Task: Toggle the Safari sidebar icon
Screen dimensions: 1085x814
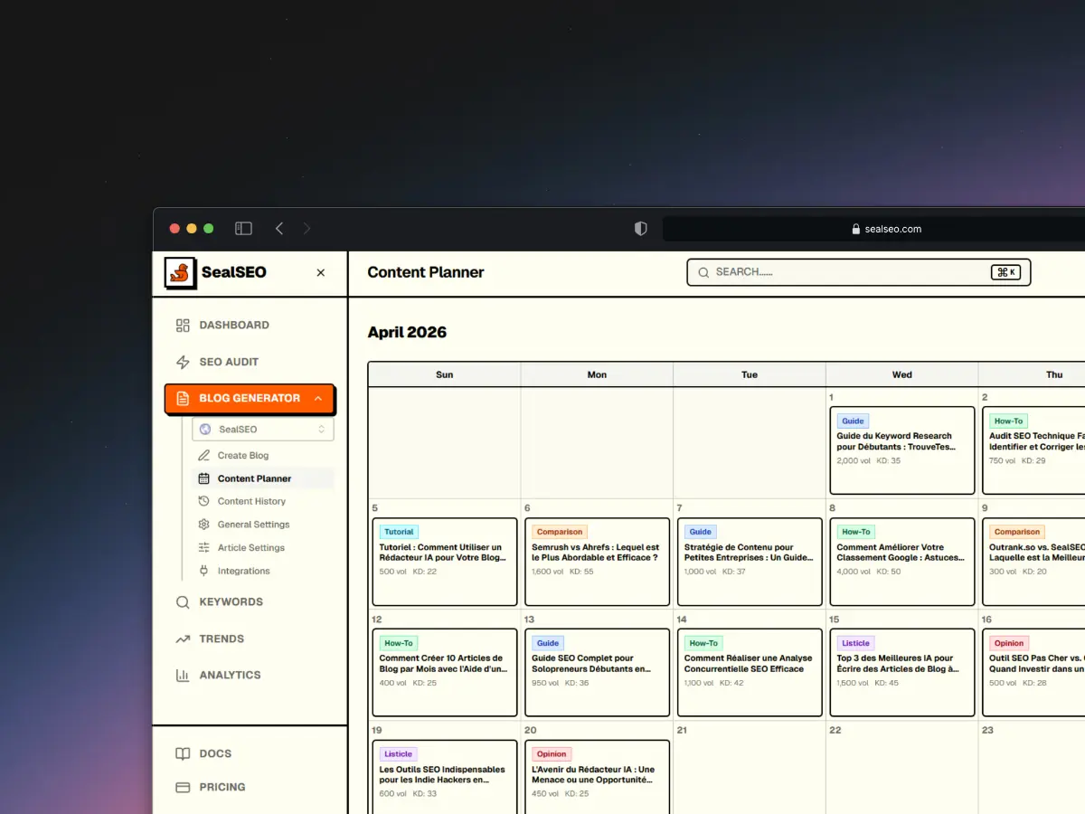Action: coord(243,229)
